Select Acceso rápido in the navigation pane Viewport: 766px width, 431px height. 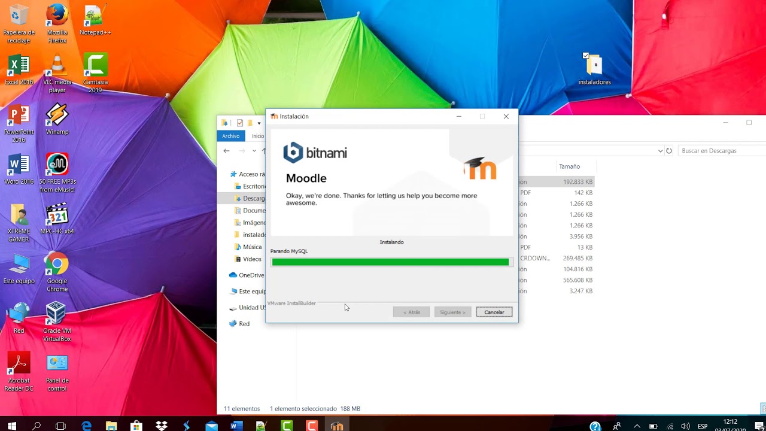click(248, 174)
